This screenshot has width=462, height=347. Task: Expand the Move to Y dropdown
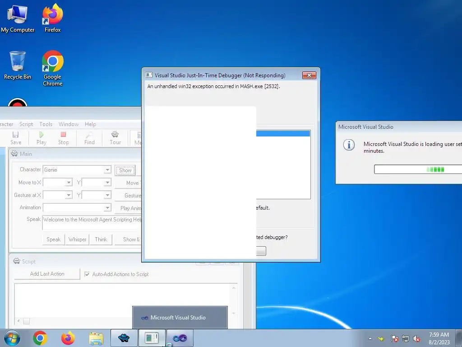click(107, 183)
